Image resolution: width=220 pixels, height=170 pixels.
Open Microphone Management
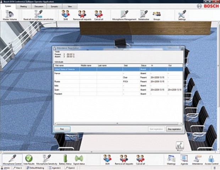tap(123, 15)
